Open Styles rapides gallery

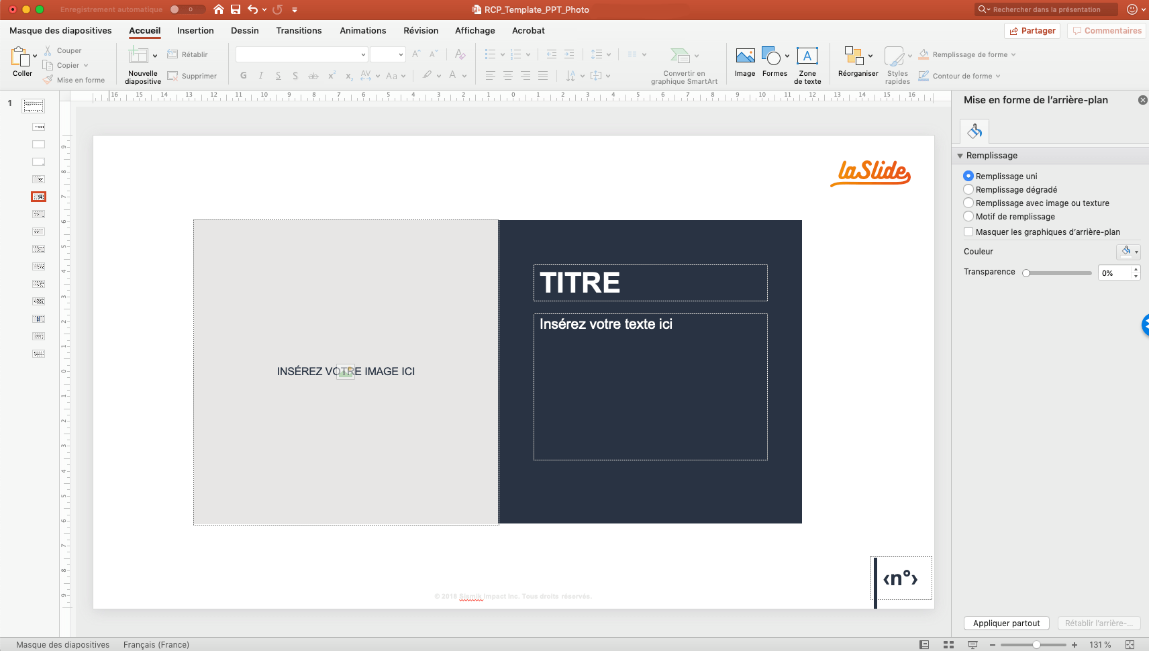point(897,66)
